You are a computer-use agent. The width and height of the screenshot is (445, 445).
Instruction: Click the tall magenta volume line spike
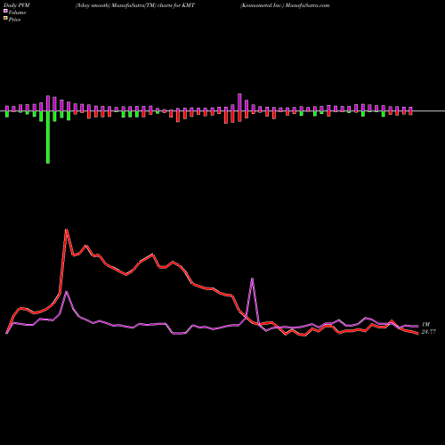(252, 279)
